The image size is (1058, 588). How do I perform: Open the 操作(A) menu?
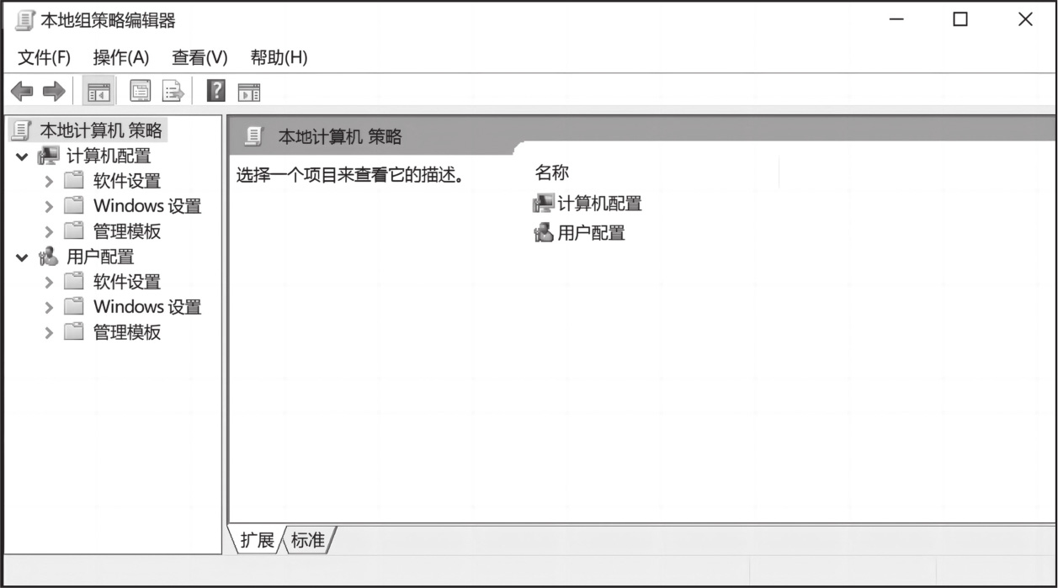click(x=121, y=57)
